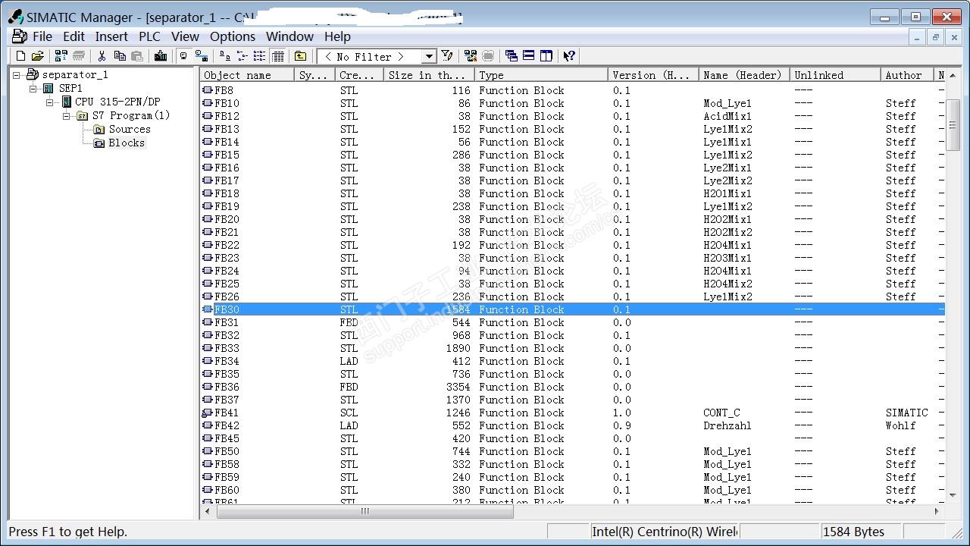Sort by the Type column header
Image resolution: width=970 pixels, height=546 pixels.
[541, 75]
